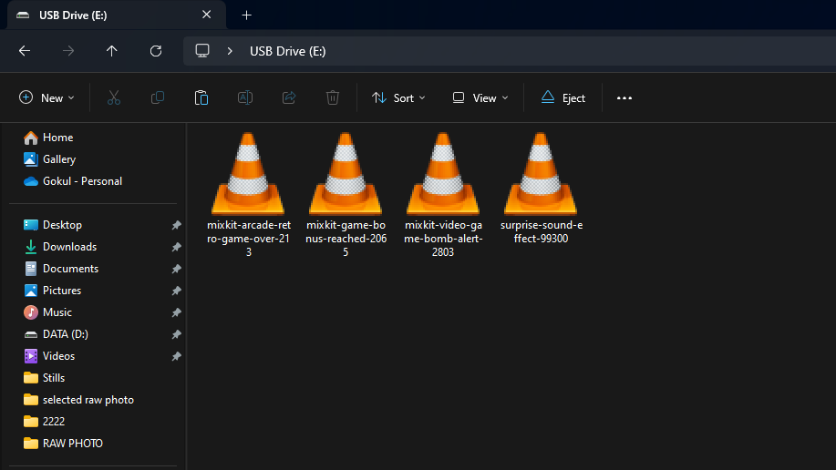The image size is (836, 470).
Task: Open the View dropdown menu
Action: coord(480,98)
